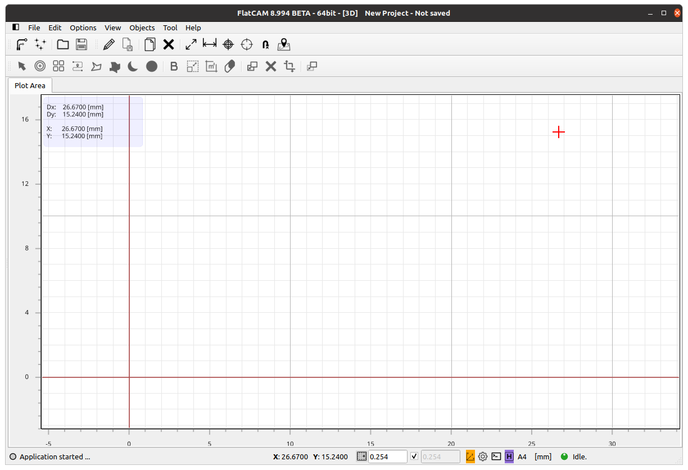Click the Delete X icon in top toolbar
Screen dimensions: 688x470
pos(169,44)
